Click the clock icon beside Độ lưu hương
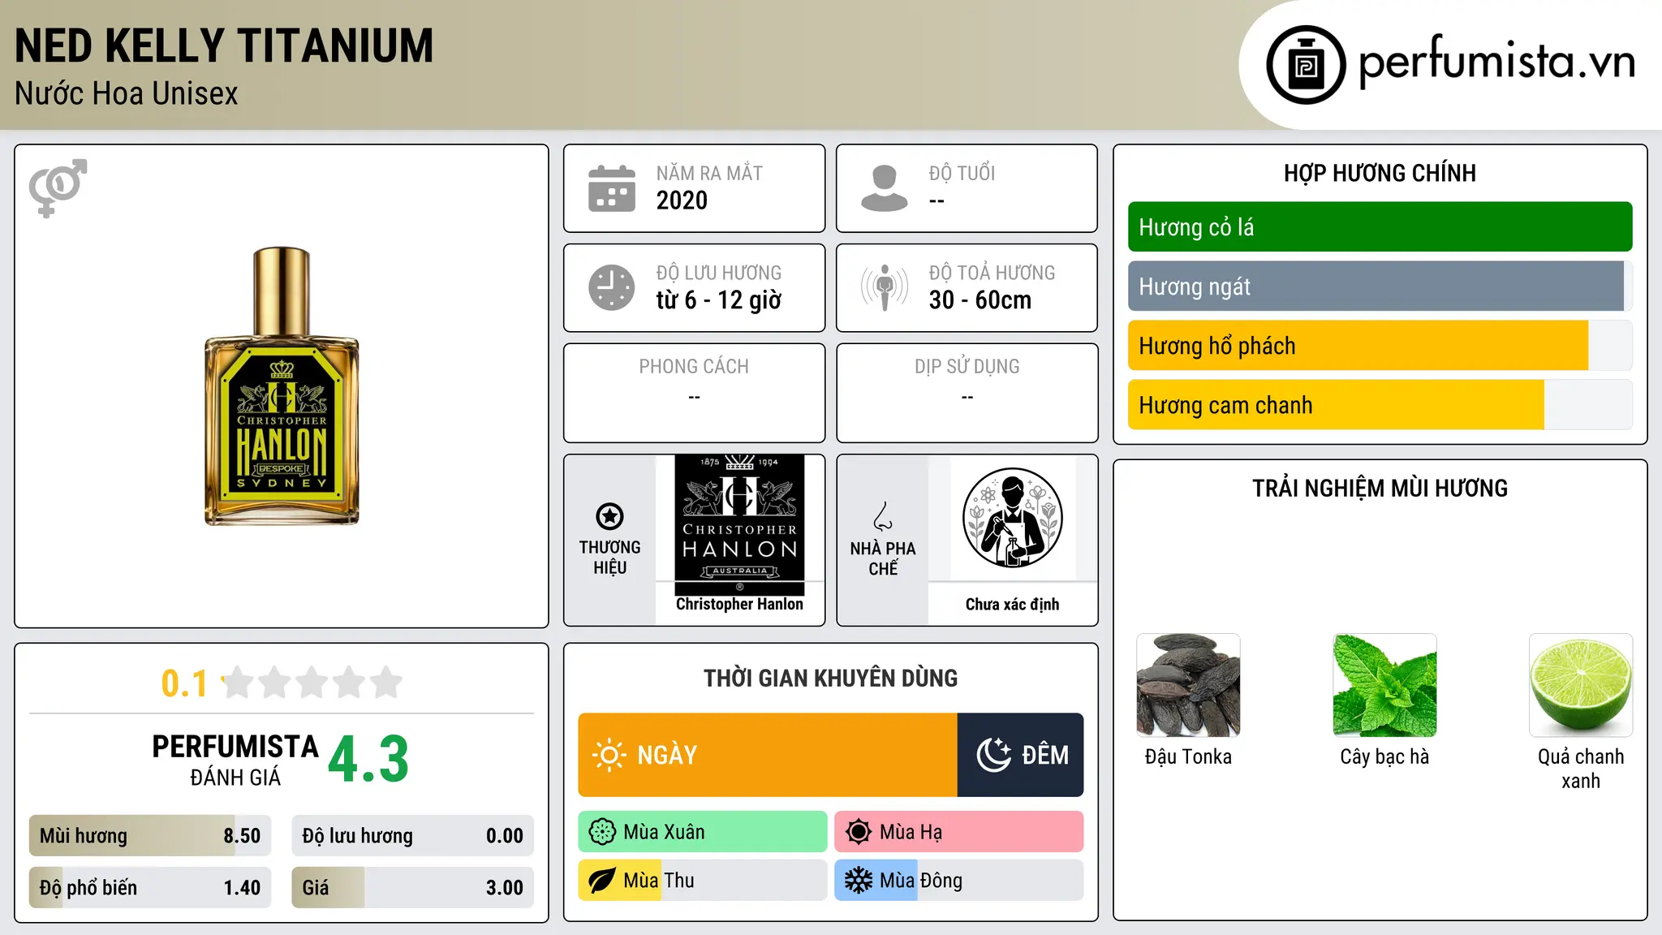This screenshot has height=935, width=1662. (612, 287)
